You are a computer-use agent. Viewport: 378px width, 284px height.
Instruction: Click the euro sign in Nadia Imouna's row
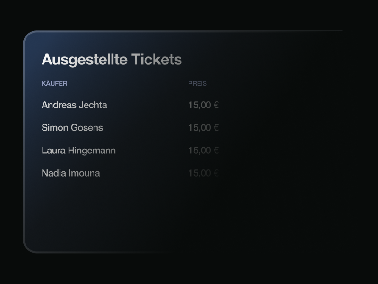[x=216, y=173]
